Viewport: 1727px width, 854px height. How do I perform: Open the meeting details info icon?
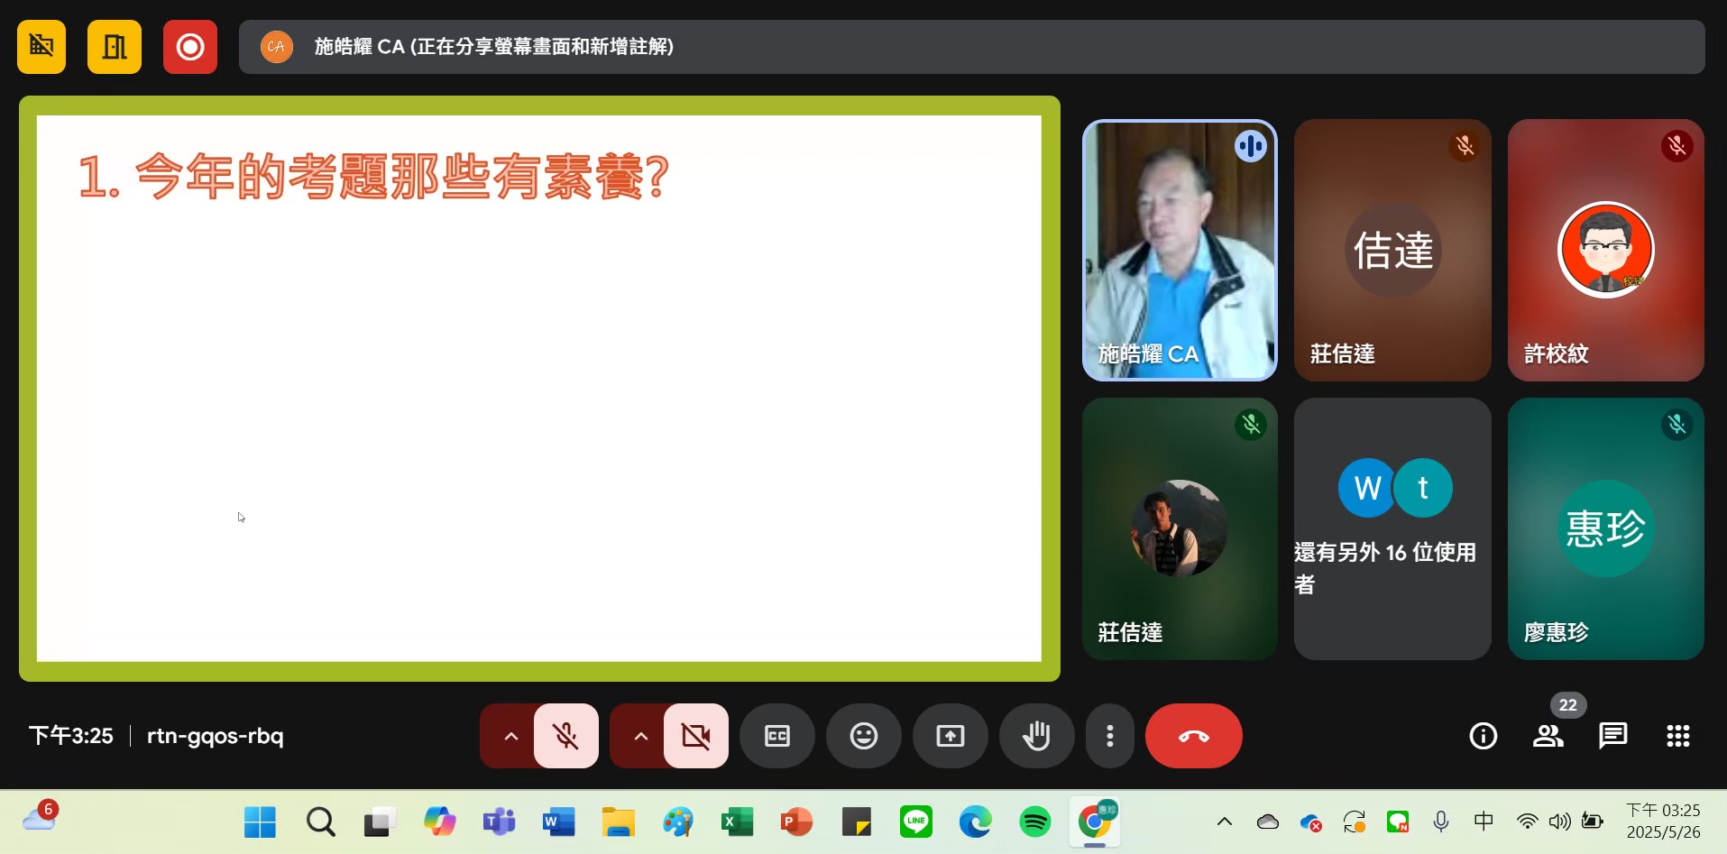(1483, 736)
